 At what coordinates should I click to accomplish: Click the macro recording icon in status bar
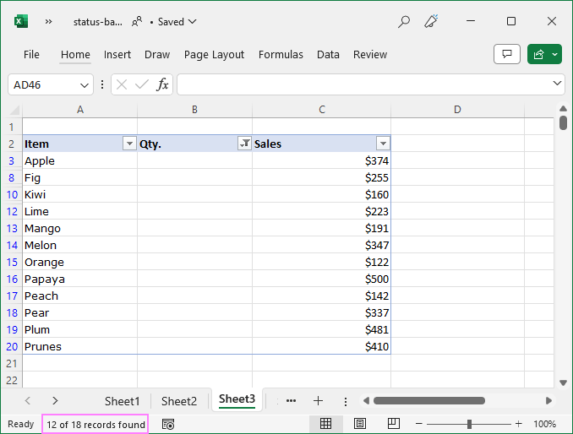(x=167, y=424)
